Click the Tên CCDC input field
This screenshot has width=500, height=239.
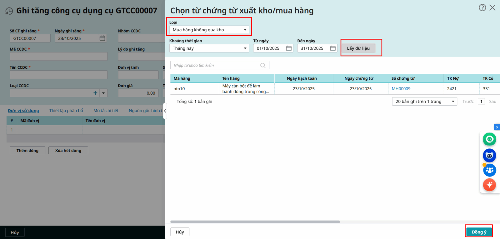[x=59, y=75]
